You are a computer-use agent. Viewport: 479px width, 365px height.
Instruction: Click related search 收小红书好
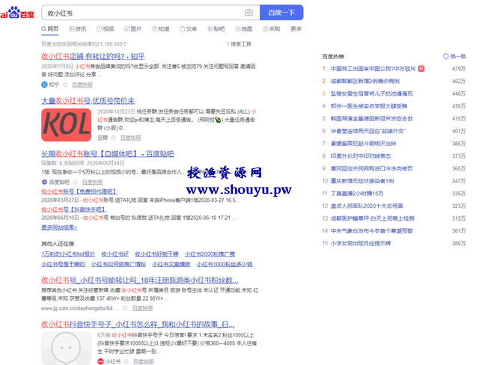pos(115,254)
